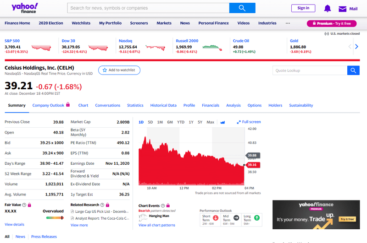The width and height of the screenshot is (367, 243).
Task: Switch to the Historical Data tab
Action: pyautogui.click(x=163, y=105)
